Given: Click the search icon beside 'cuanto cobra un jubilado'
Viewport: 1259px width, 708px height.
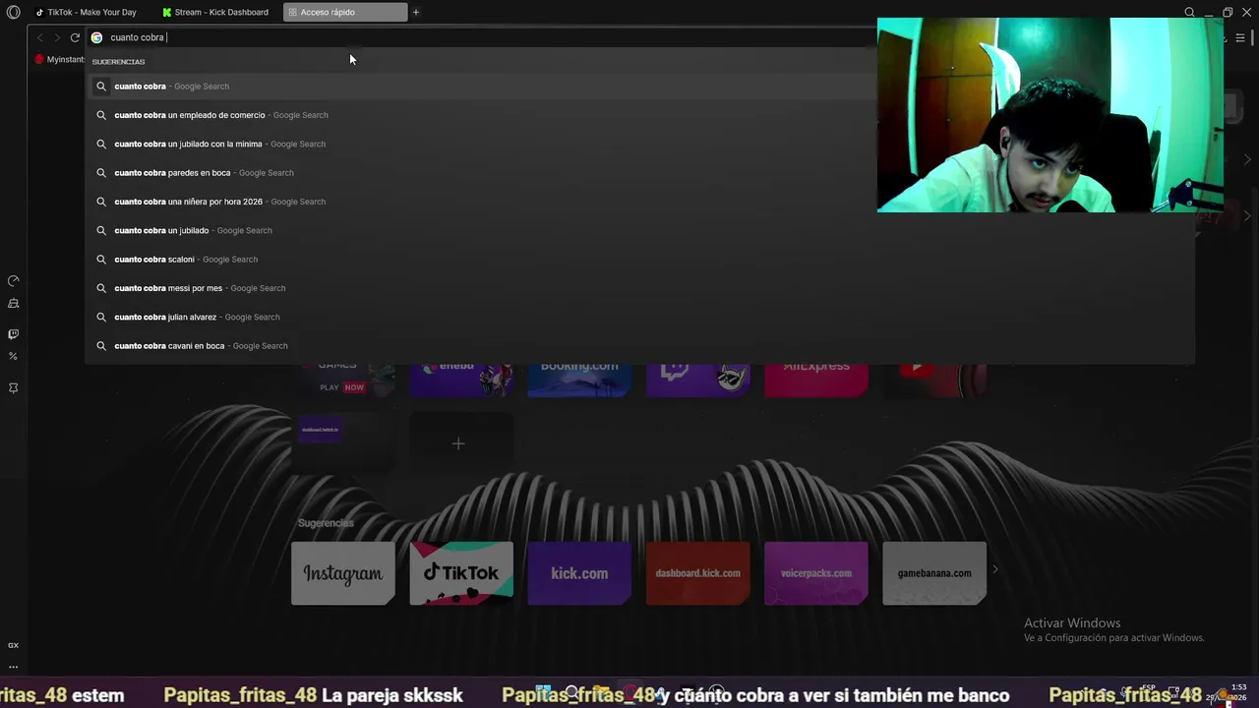Looking at the screenshot, I should click(x=101, y=230).
